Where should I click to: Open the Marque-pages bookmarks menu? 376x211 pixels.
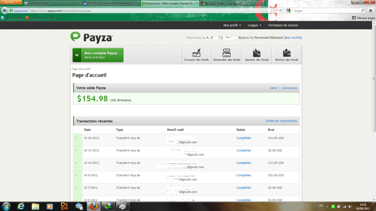[364, 18]
